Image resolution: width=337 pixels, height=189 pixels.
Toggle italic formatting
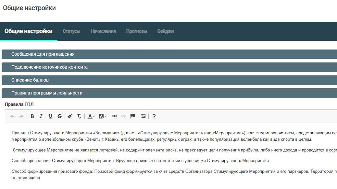(x=41, y=117)
